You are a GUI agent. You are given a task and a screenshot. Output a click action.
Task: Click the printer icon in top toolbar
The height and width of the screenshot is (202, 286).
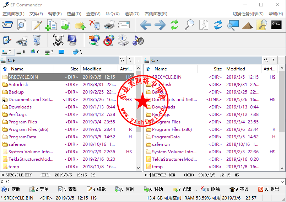(x=109, y=25)
